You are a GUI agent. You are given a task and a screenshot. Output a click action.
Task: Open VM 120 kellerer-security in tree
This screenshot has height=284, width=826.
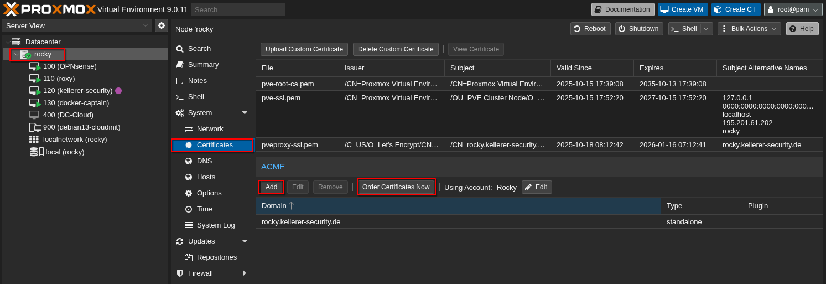[x=77, y=91]
